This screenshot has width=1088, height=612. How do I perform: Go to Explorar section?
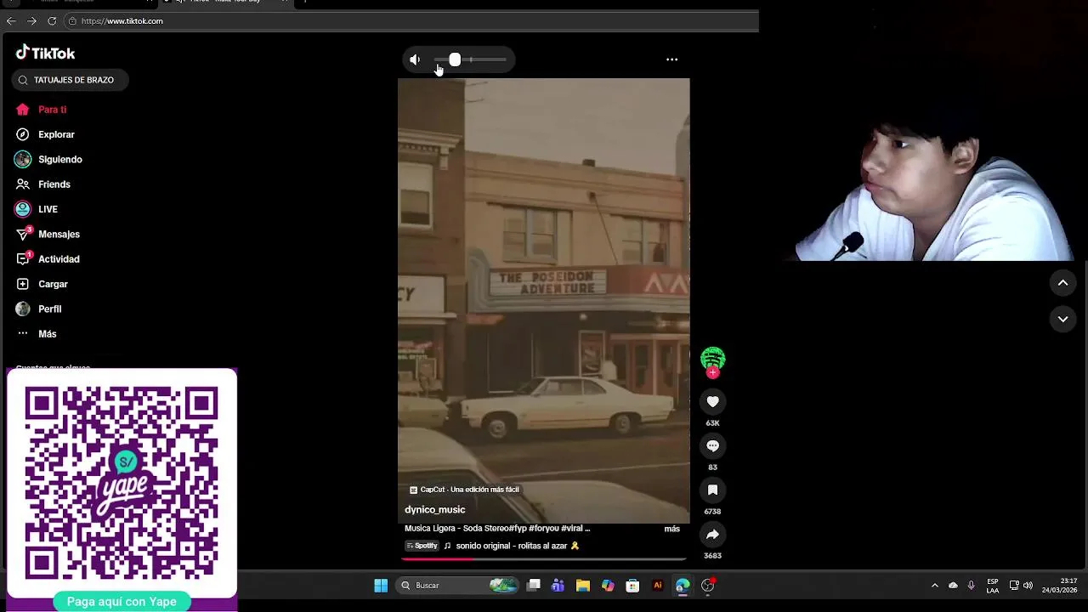tap(56, 134)
